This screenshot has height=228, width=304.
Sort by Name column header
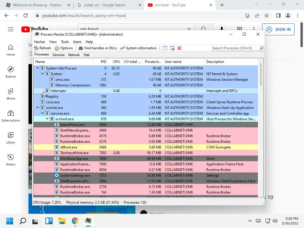coord(64,62)
